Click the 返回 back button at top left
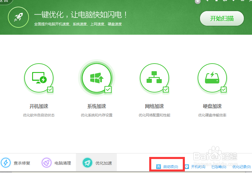 4,2
